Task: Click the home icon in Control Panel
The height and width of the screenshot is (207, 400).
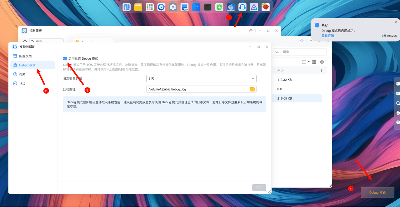Action: (x=25, y=41)
